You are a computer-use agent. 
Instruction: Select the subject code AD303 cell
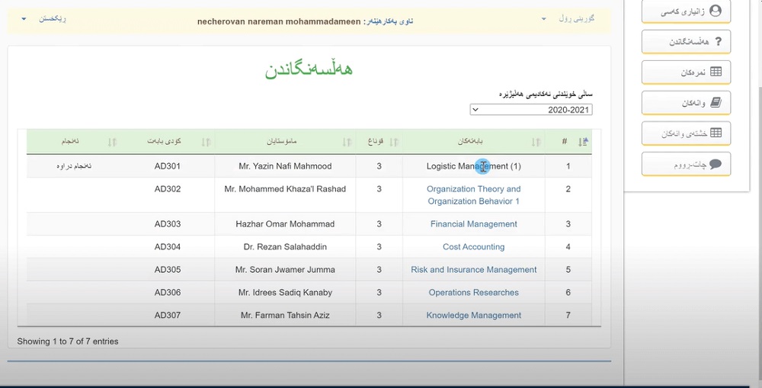167,224
